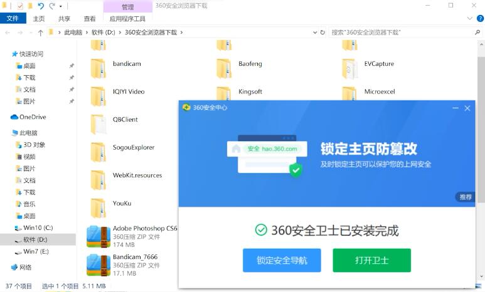The image size is (485, 292).
Task: Click the 推荐 tag in popup
Action: (x=465, y=197)
